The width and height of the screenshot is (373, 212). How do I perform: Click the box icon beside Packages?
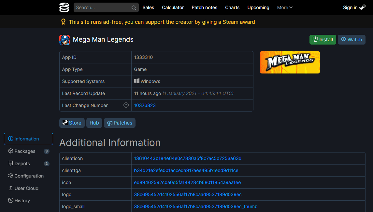pyautogui.click(x=11, y=151)
